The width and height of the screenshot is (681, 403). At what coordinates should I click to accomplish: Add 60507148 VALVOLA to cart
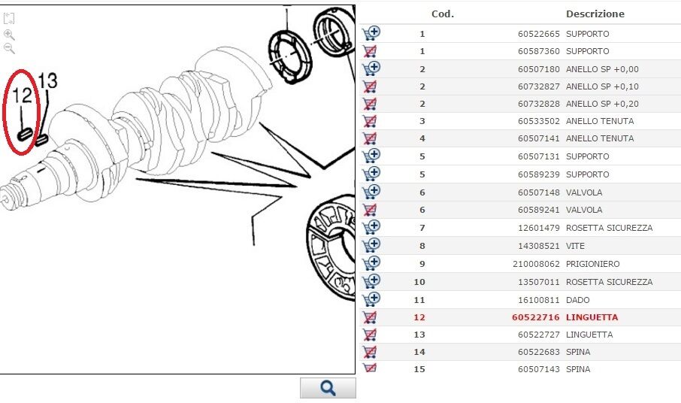371,192
